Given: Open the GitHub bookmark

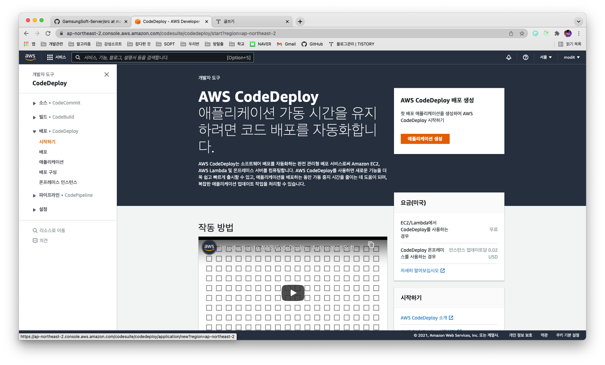Looking at the screenshot, I should point(312,44).
